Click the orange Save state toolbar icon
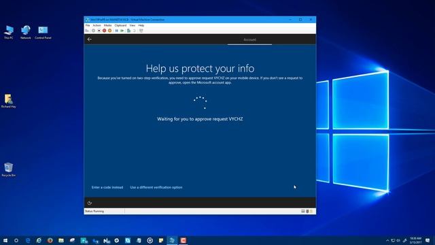 [110, 31]
